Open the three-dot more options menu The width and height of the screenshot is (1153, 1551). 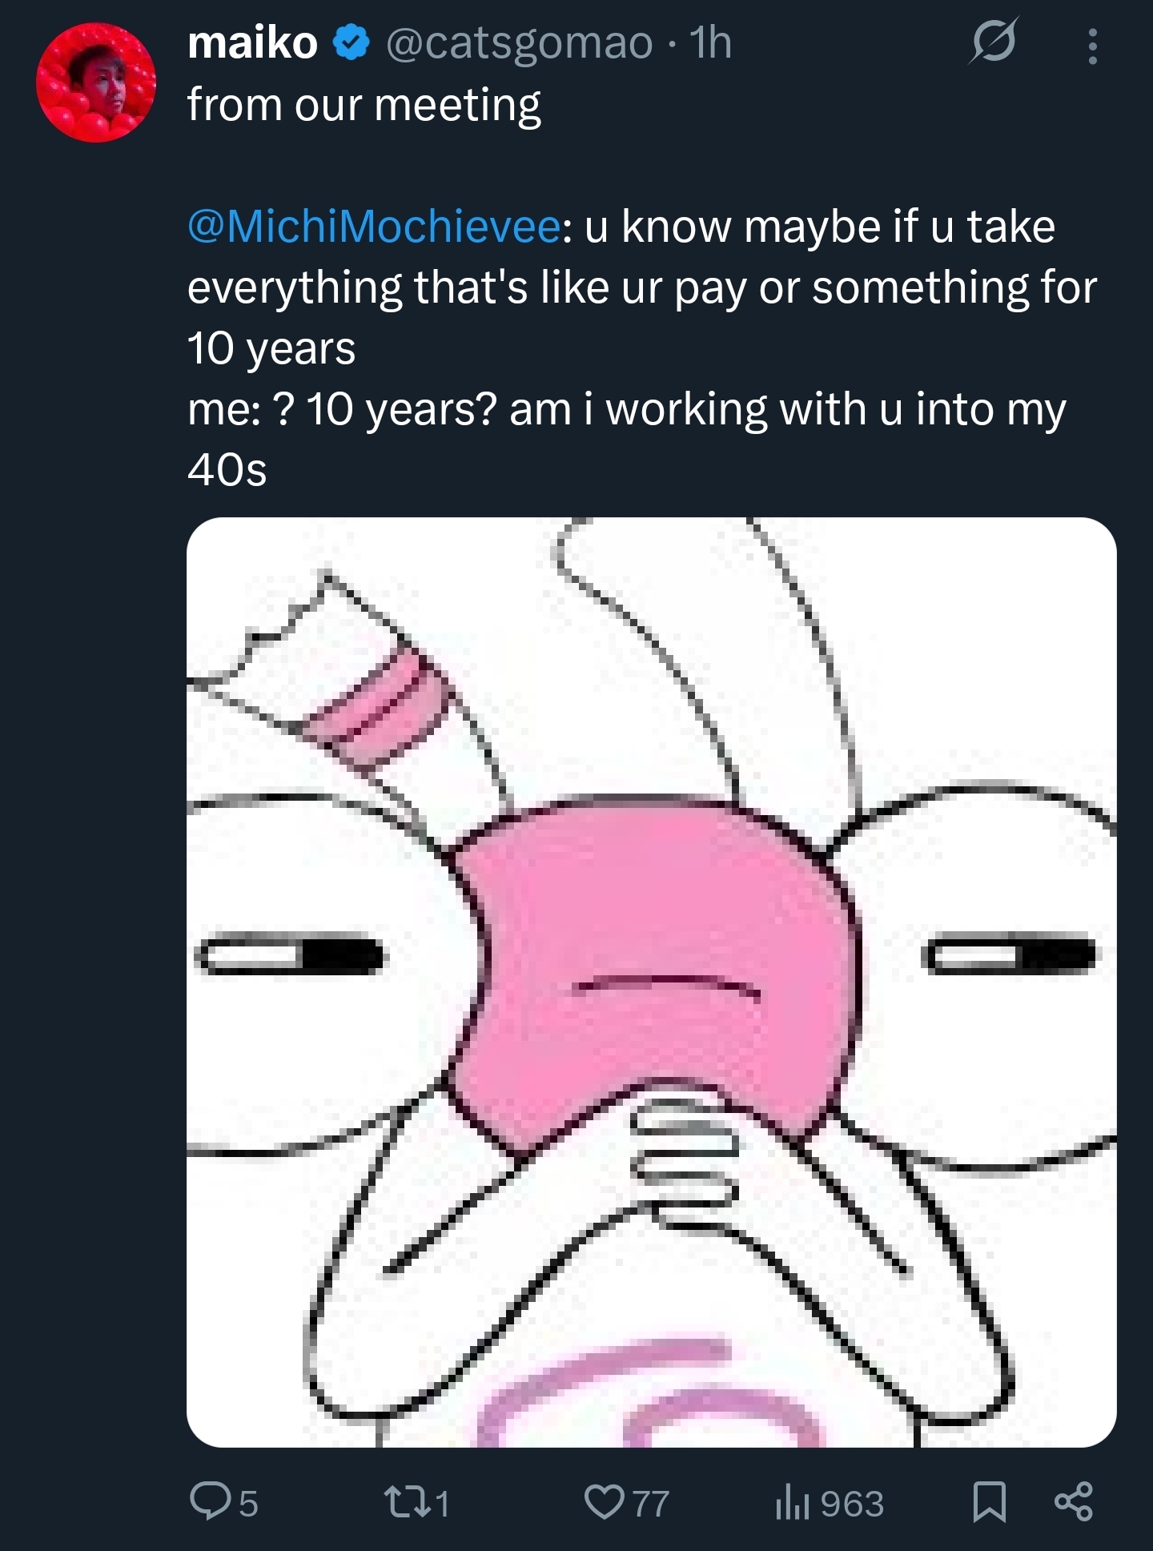pyautogui.click(x=1091, y=46)
